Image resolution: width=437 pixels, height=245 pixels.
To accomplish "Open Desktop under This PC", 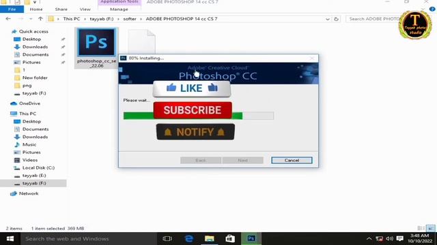I will [x=31, y=121].
